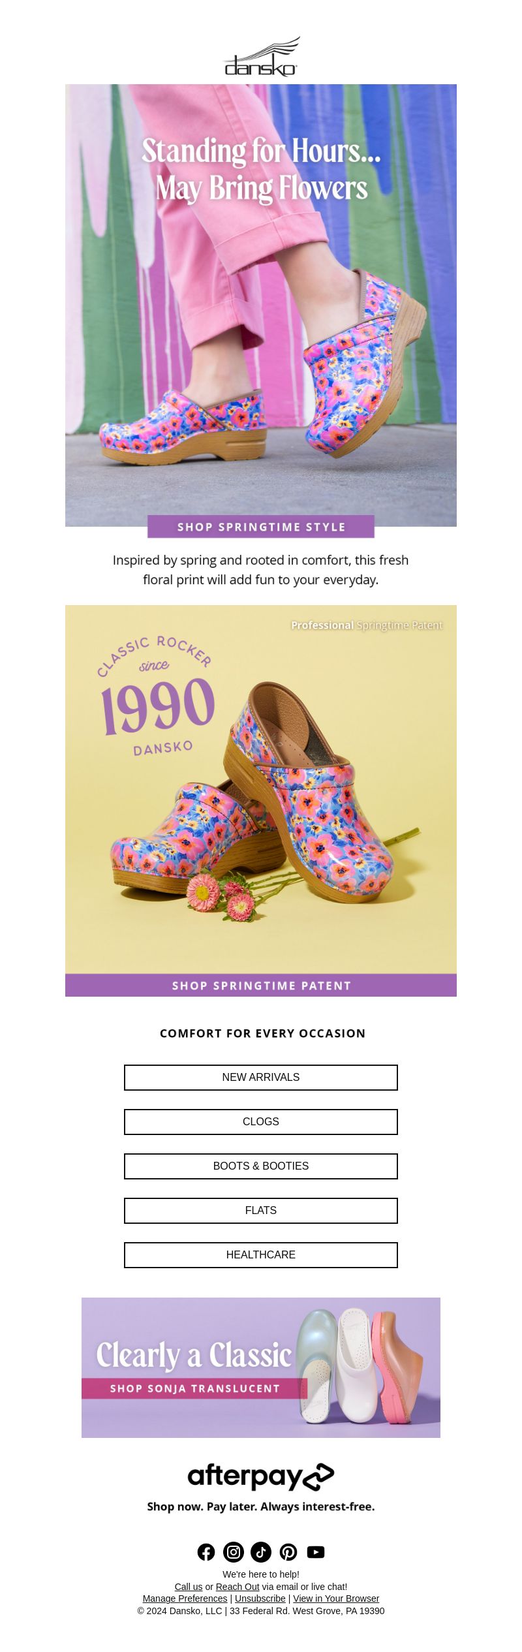The height and width of the screenshot is (1652, 522).
Task: Open the Manage Preferences link
Action: [x=185, y=1598]
